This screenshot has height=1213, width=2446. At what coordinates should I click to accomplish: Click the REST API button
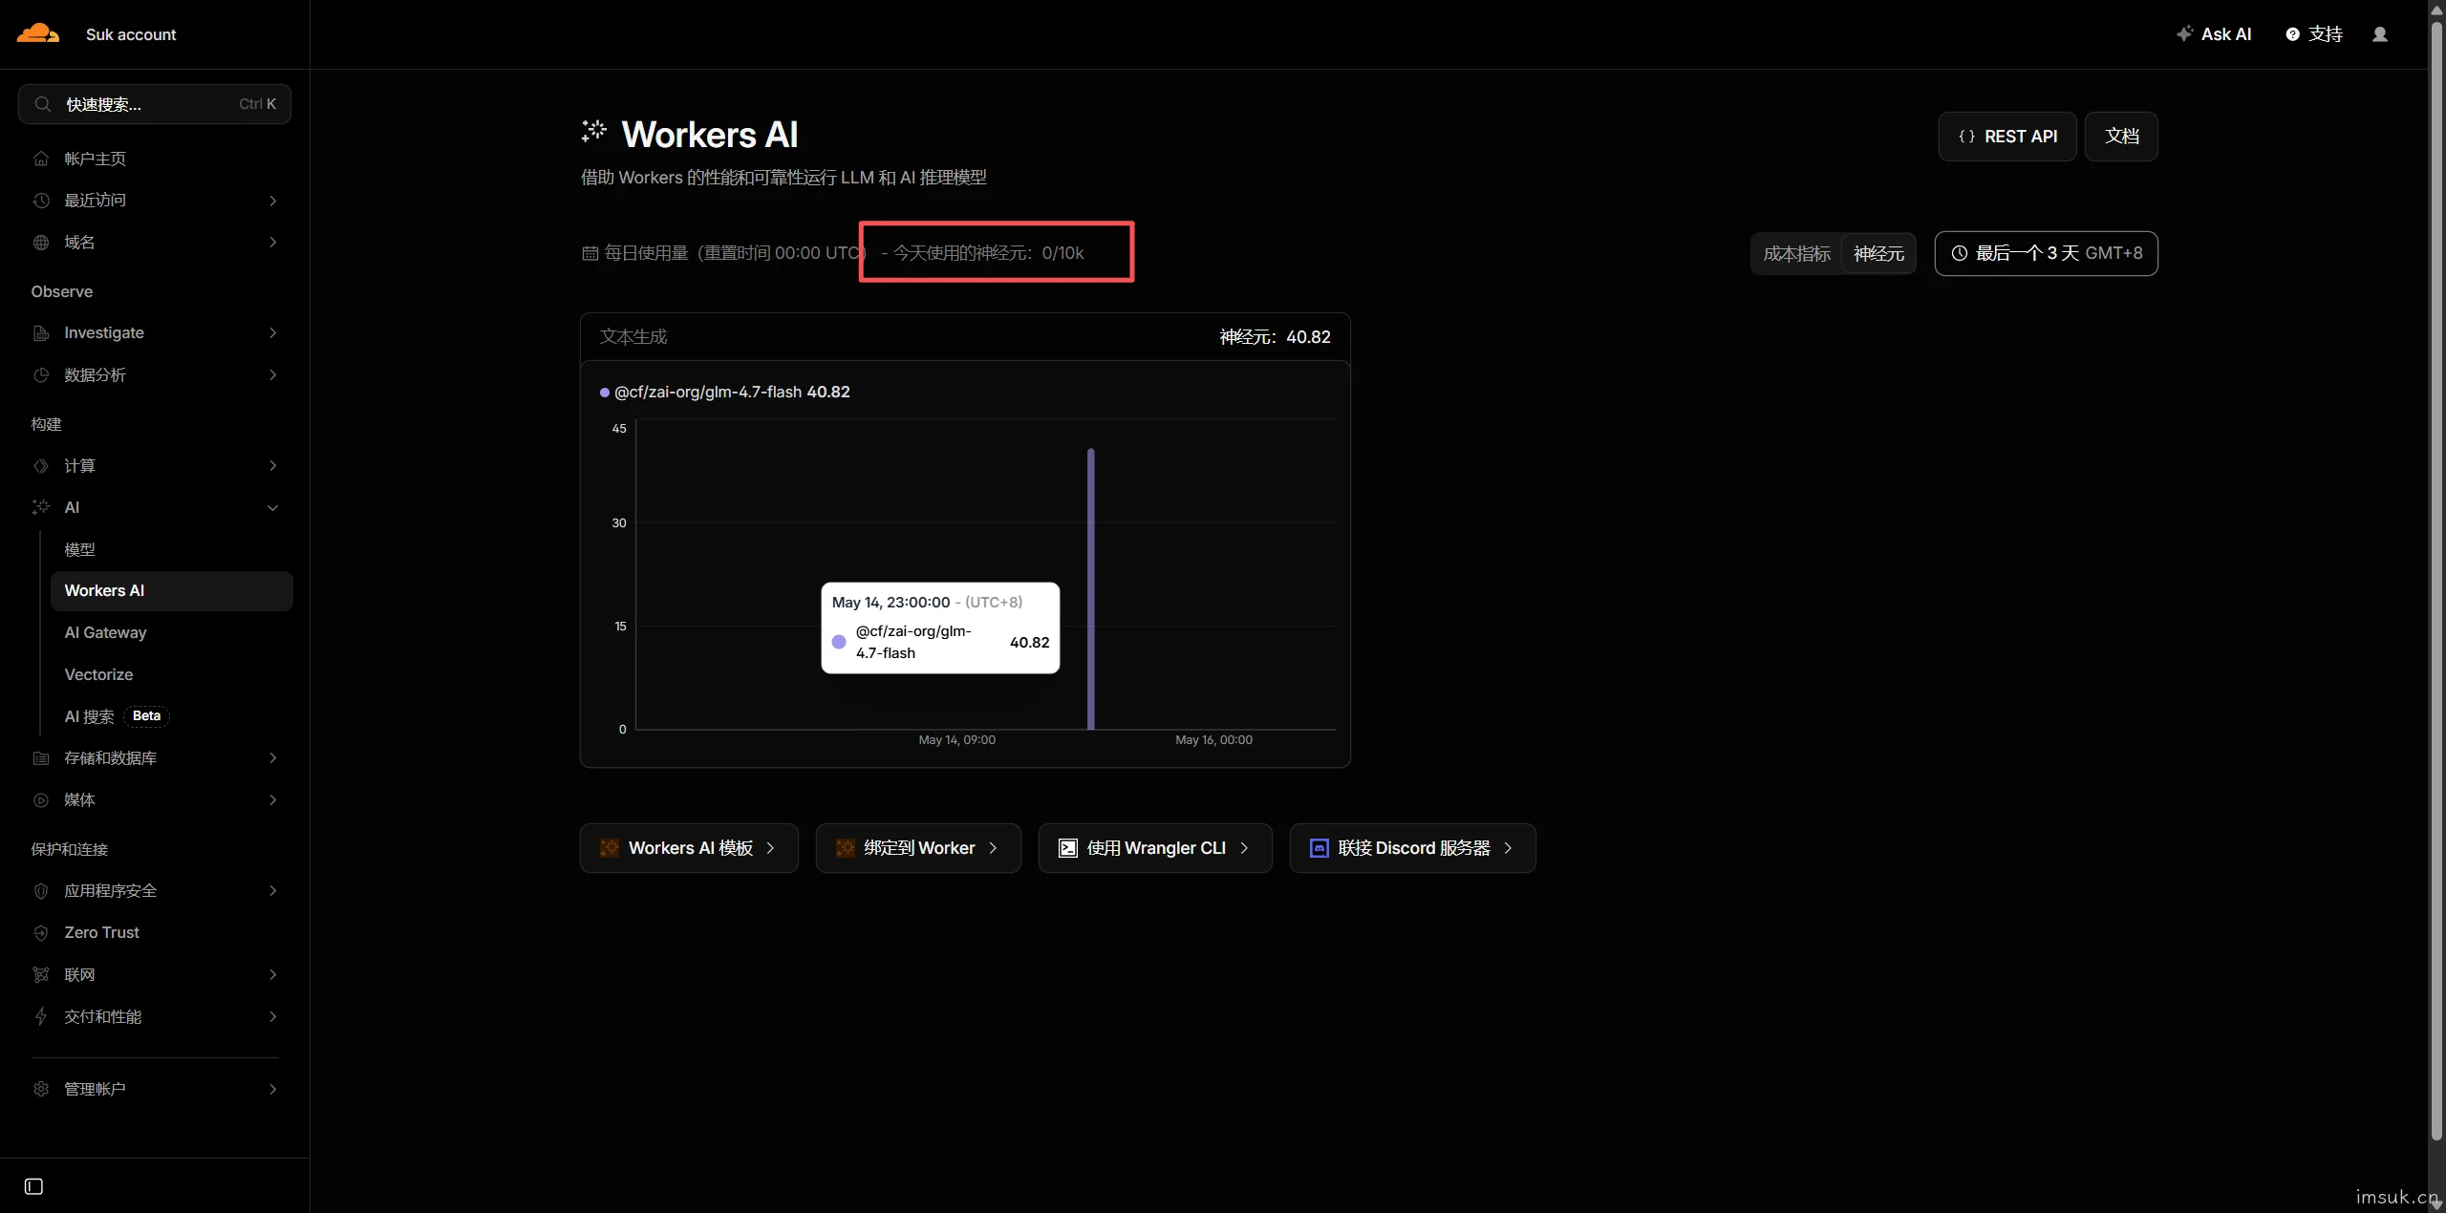[x=2006, y=137]
